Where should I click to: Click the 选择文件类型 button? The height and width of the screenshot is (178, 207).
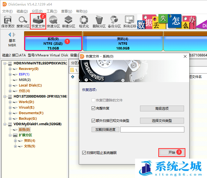[x=162, y=121]
